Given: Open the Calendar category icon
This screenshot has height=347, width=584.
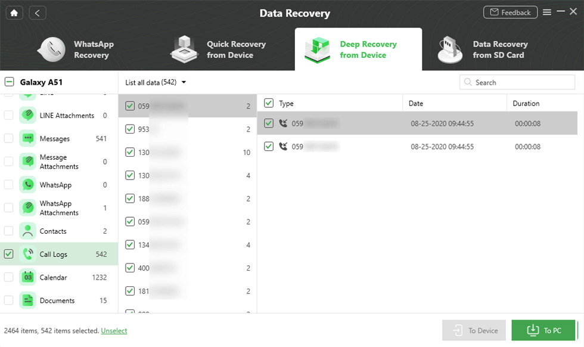Looking at the screenshot, I should click(27, 277).
